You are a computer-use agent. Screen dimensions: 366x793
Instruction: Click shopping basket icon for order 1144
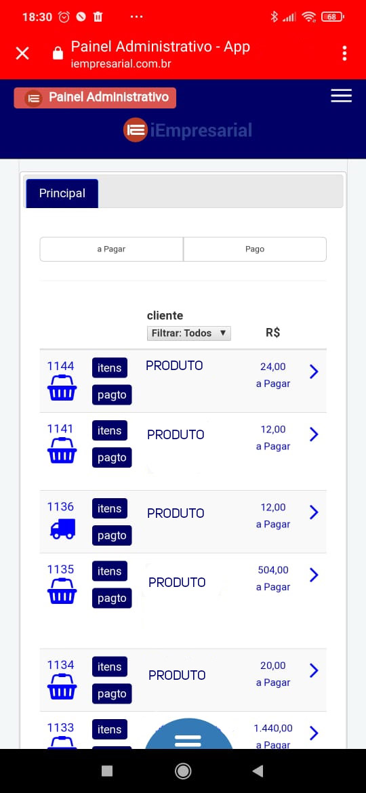(x=62, y=388)
